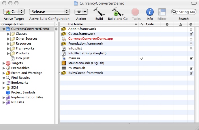Viewport: 199px width, 130px height.
Task: Enable target checkbox for Foundation.framework
Action: (191, 44)
